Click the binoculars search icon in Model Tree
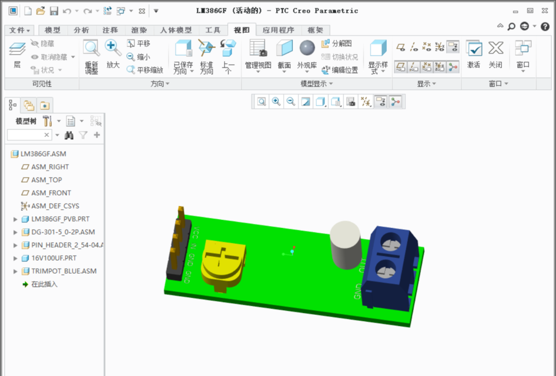This screenshot has height=376, width=556. [x=69, y=135]
